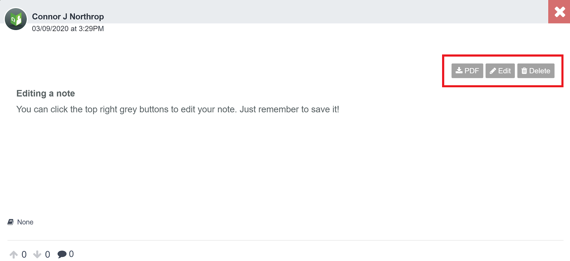Open comments via the speech bubble icon

tap(62, 254)
